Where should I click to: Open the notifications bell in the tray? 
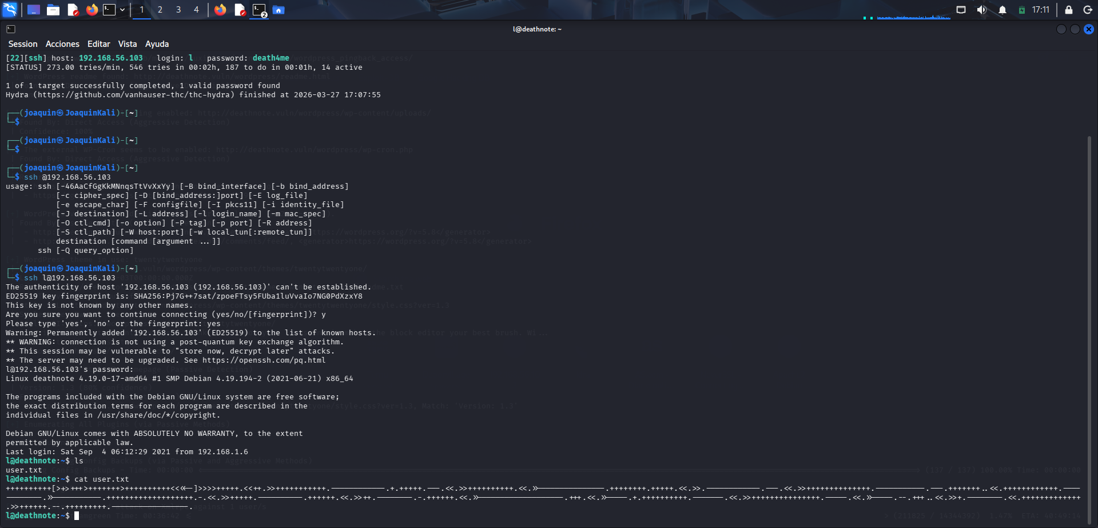pos(1002,10)
